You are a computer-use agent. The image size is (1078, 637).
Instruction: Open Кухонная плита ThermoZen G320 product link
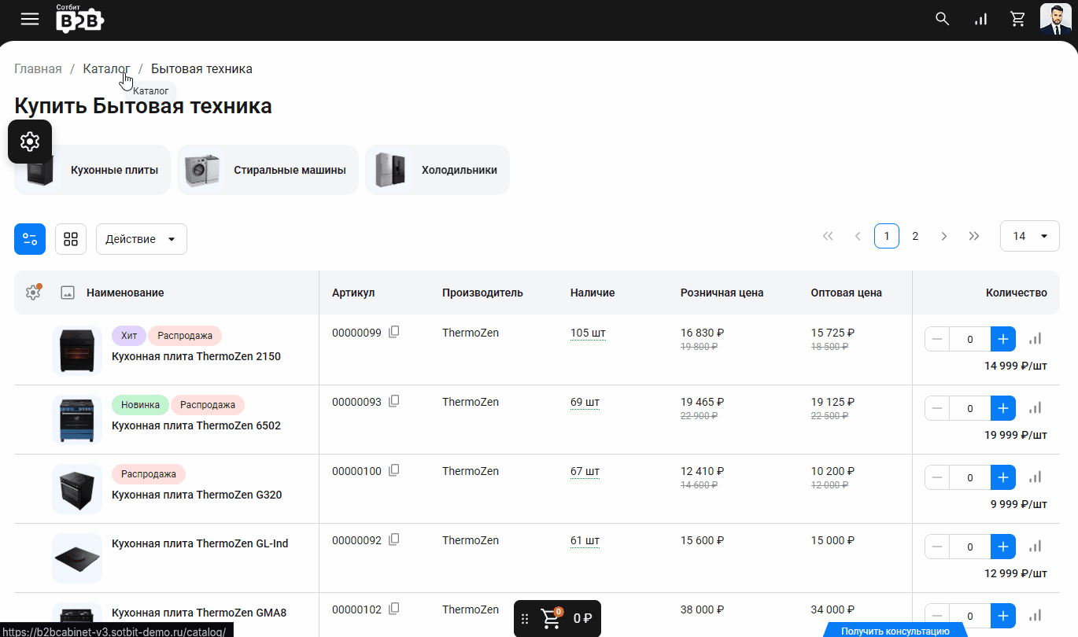pos(197,495)
